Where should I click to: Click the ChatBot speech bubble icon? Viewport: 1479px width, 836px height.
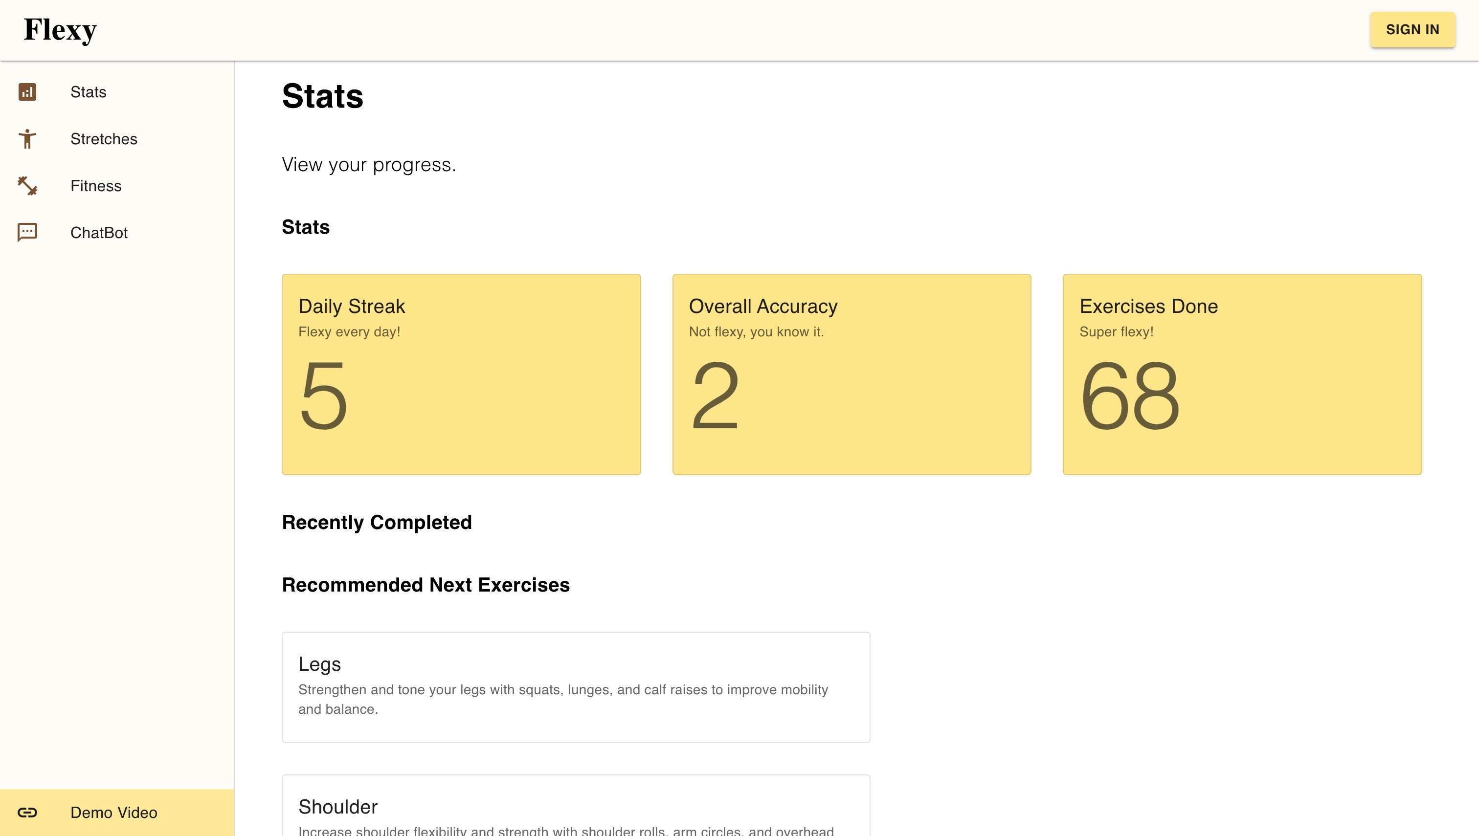(x=27, y=233)
